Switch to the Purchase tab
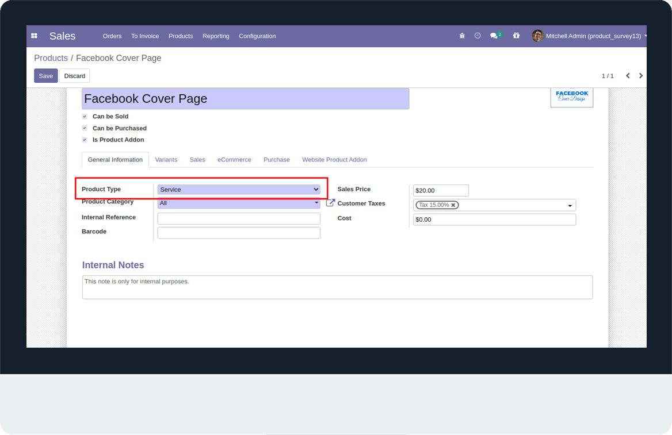672x435 pixels. tap(277, 160)
